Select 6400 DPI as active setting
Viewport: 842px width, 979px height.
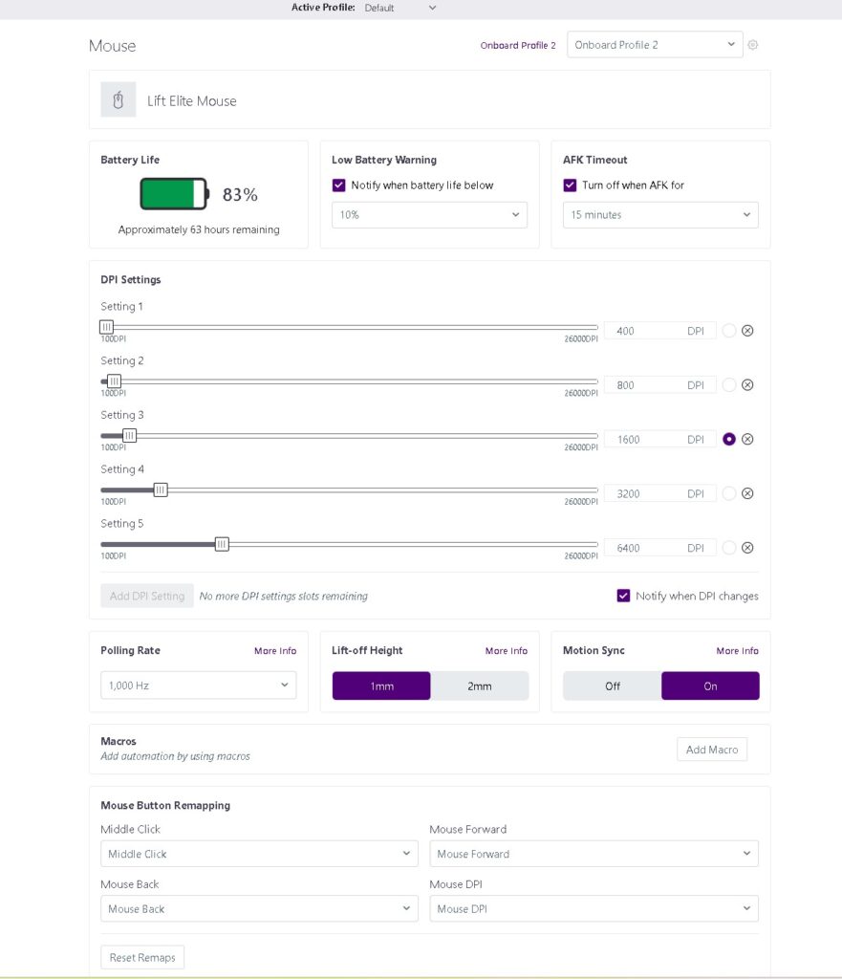tap(728, 548)
